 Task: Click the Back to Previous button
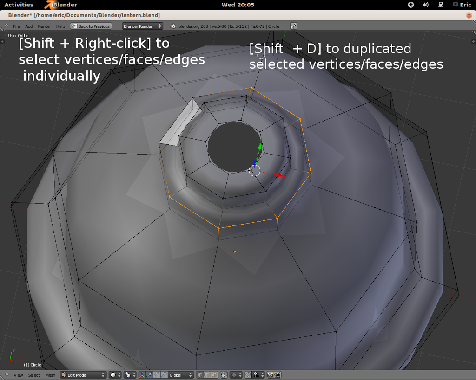tap(91, 26)
